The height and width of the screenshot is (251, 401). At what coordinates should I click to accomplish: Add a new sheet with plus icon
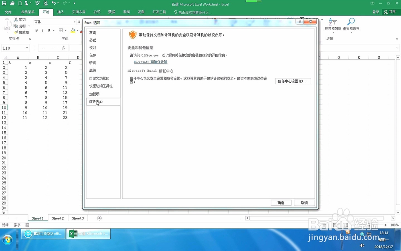[x=99, y=218]
